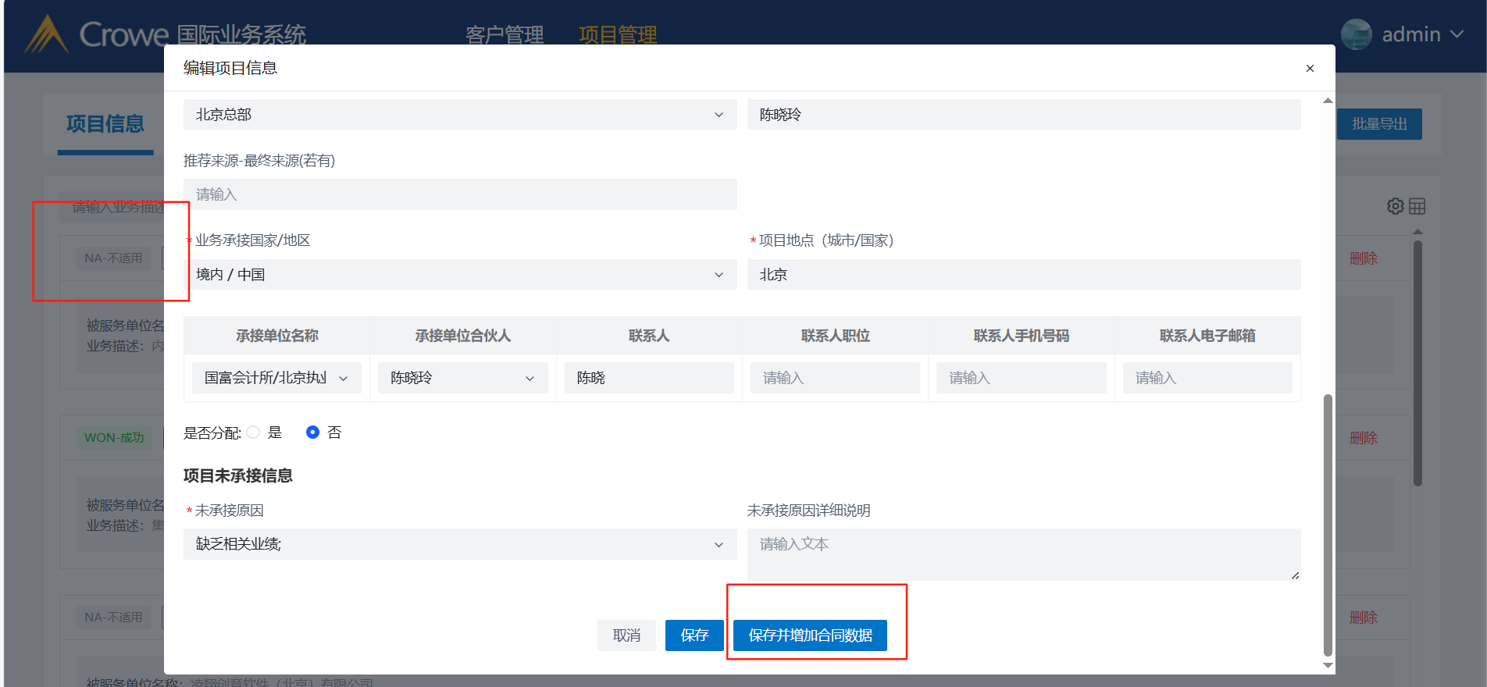Click the last NA-不适用 status tag
Image resolution: width=1487 pixels, height=687 pixels.
[x=113, y=618]
